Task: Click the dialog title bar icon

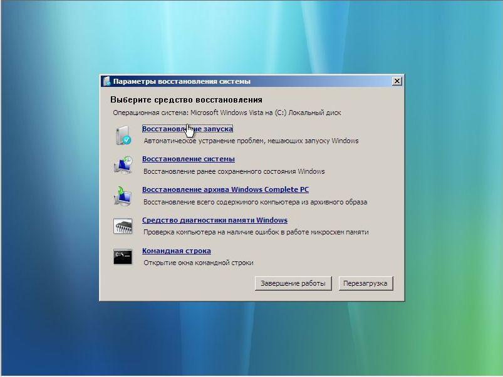Action: click(107, 81)
